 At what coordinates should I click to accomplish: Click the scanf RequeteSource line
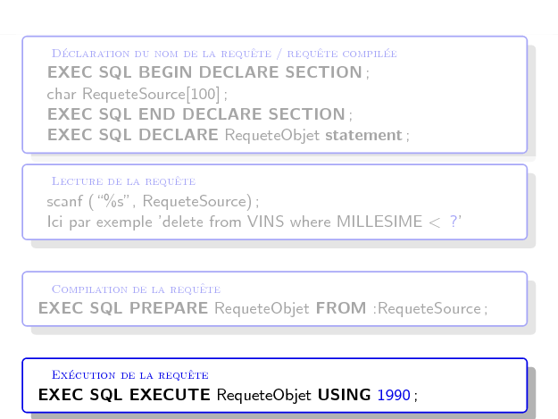point(152,201)
